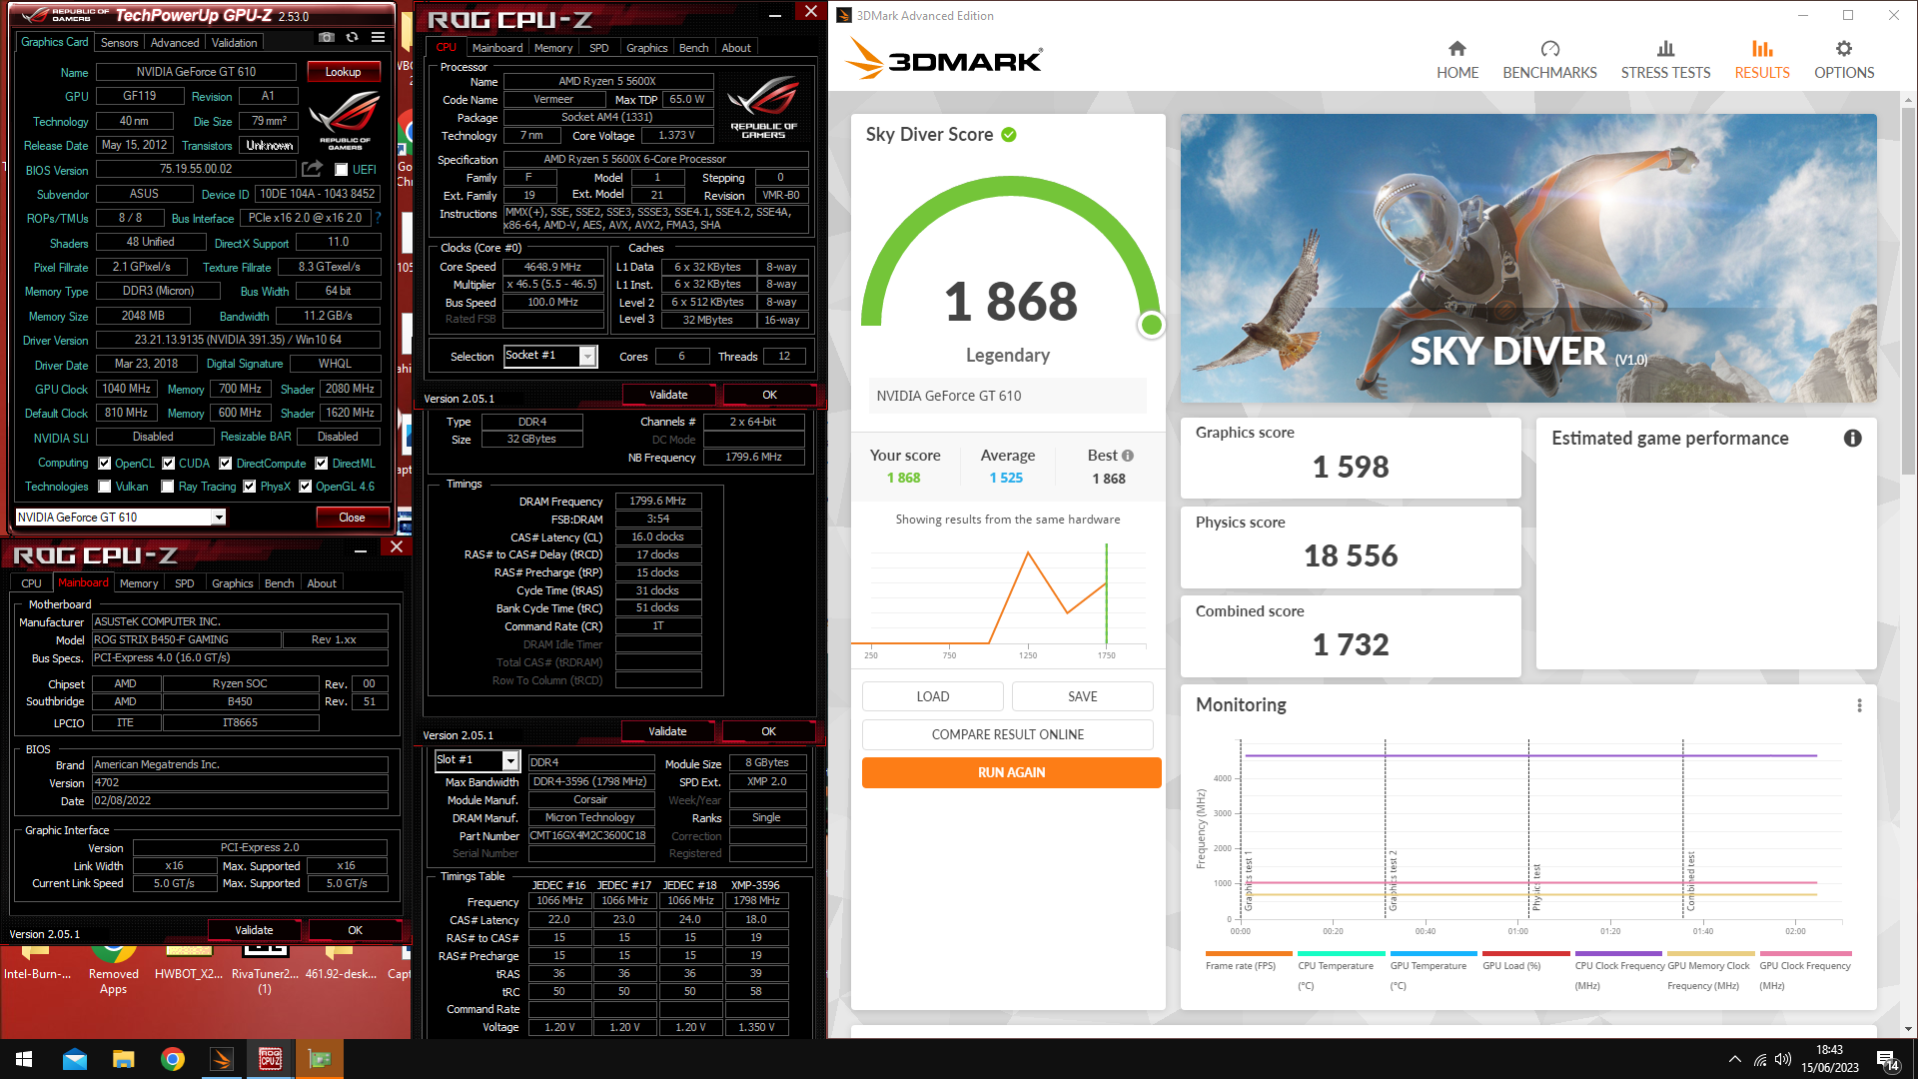Open Google Chrome from the taskbar
The width and height of the screenshot is (1918, 1079).
(173, 1059)
